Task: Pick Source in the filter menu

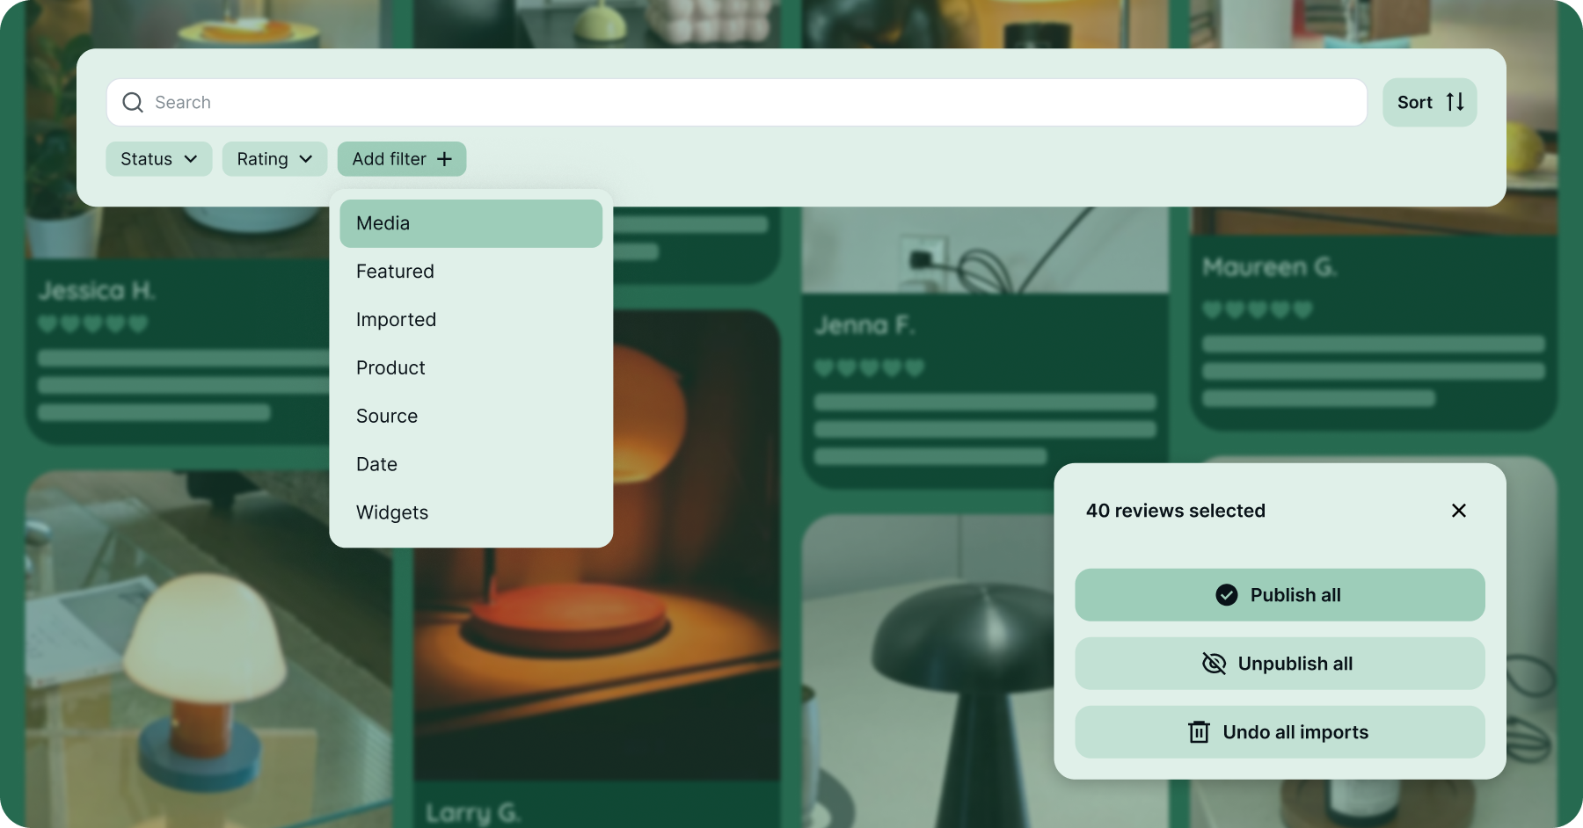Action: click(x=471, y=417)
